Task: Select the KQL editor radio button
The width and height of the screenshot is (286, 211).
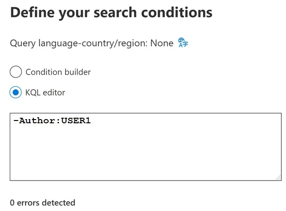Action: pos(16,92)
